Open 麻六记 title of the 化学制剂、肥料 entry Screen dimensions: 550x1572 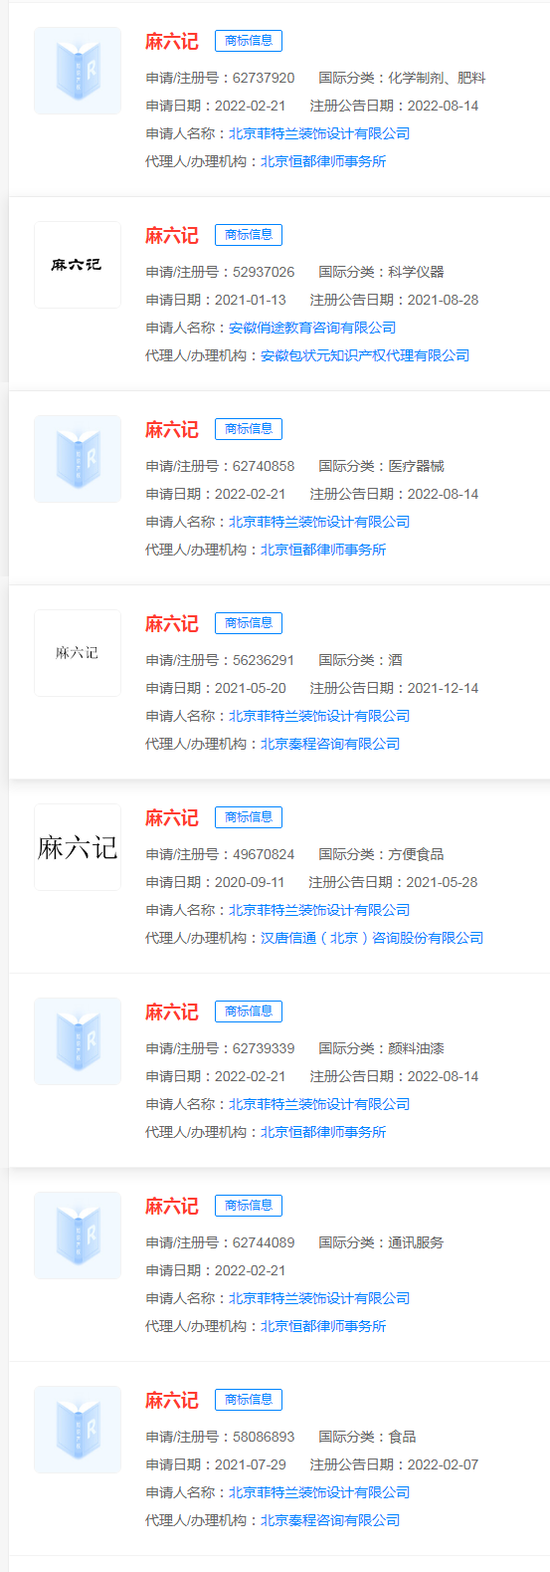[172, 41]
